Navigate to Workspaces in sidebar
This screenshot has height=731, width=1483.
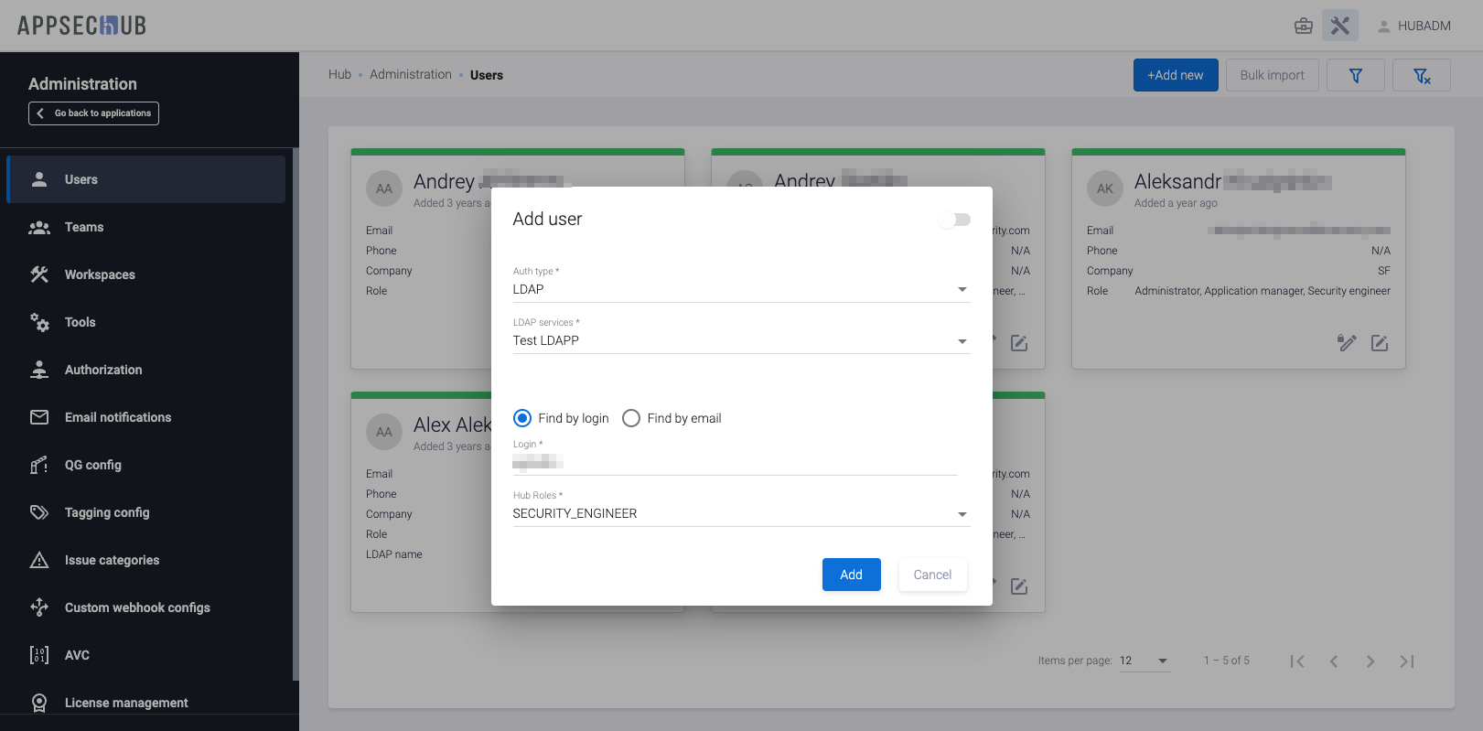100,274
